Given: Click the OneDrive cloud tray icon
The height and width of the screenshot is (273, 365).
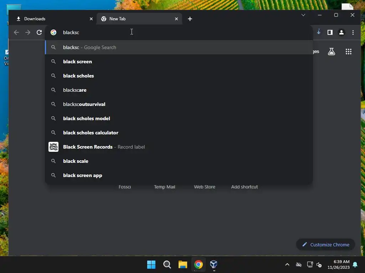Looking at the screenshot, I should (299, 264).
